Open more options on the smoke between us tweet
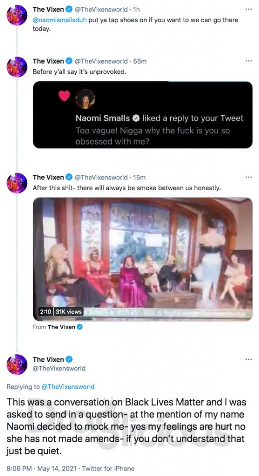Viewport: 259px width, 476px height. [x=249, y=177]
